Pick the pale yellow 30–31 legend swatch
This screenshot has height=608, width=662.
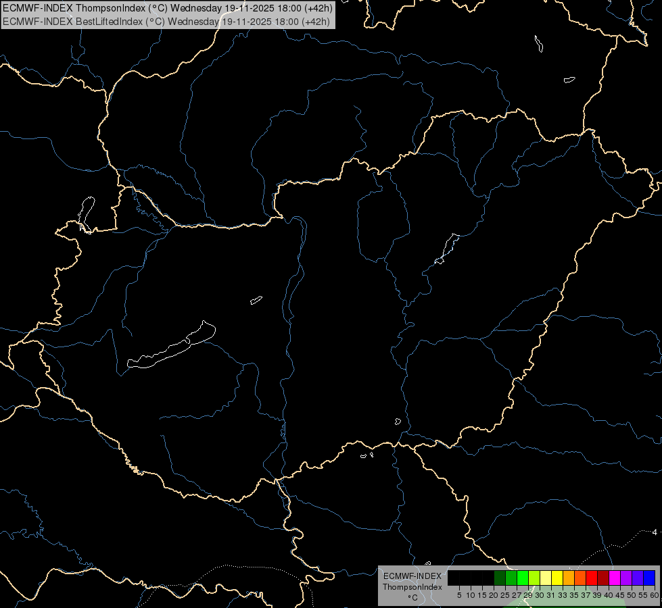(546, 578)
